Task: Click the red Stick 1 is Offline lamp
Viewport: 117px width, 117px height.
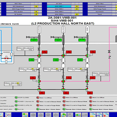Action: coord(38,98)
